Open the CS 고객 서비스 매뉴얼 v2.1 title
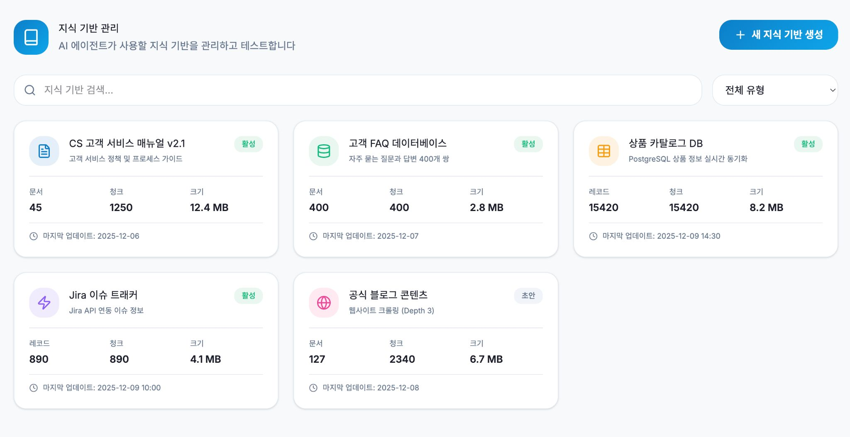 tap(127, 143)
